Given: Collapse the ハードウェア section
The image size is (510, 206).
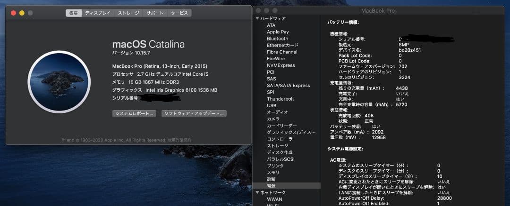Looking at the screenshot, I should click(x=258, y=18).
